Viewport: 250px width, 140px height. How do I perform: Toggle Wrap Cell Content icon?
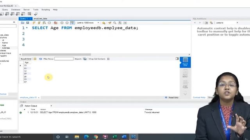tap(109, 59)
